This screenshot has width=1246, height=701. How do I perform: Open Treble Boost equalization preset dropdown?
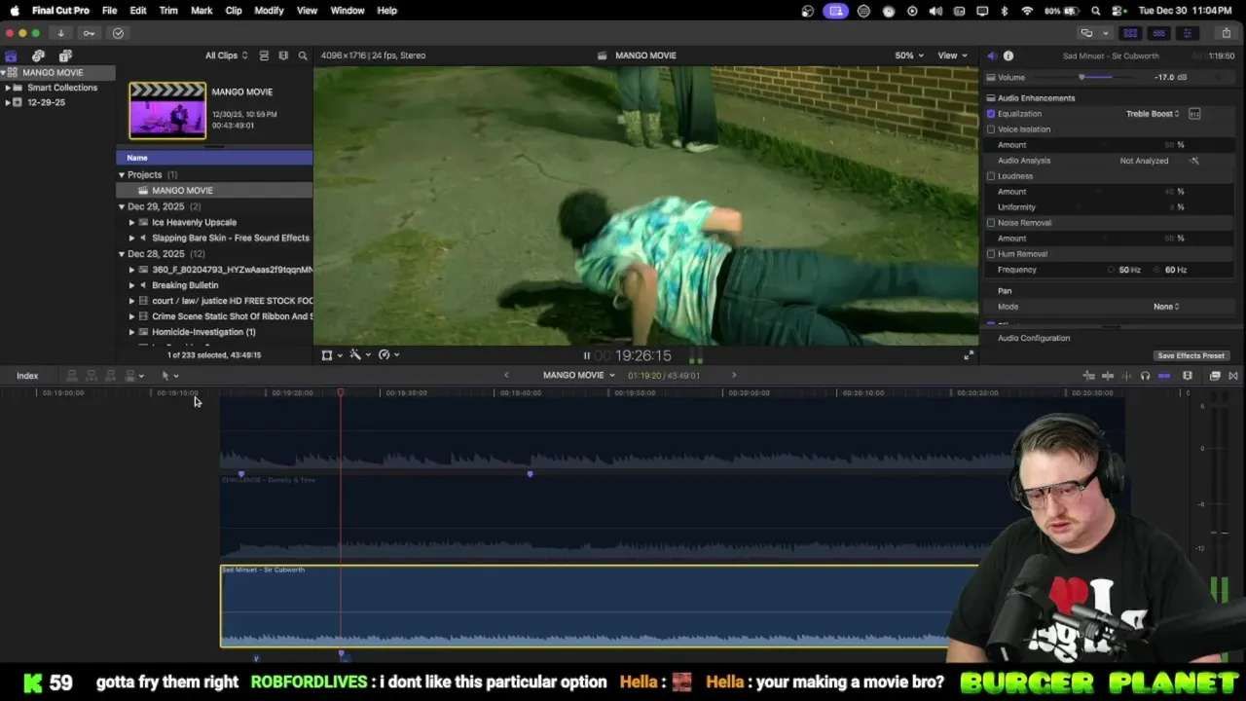[1153, 114]
